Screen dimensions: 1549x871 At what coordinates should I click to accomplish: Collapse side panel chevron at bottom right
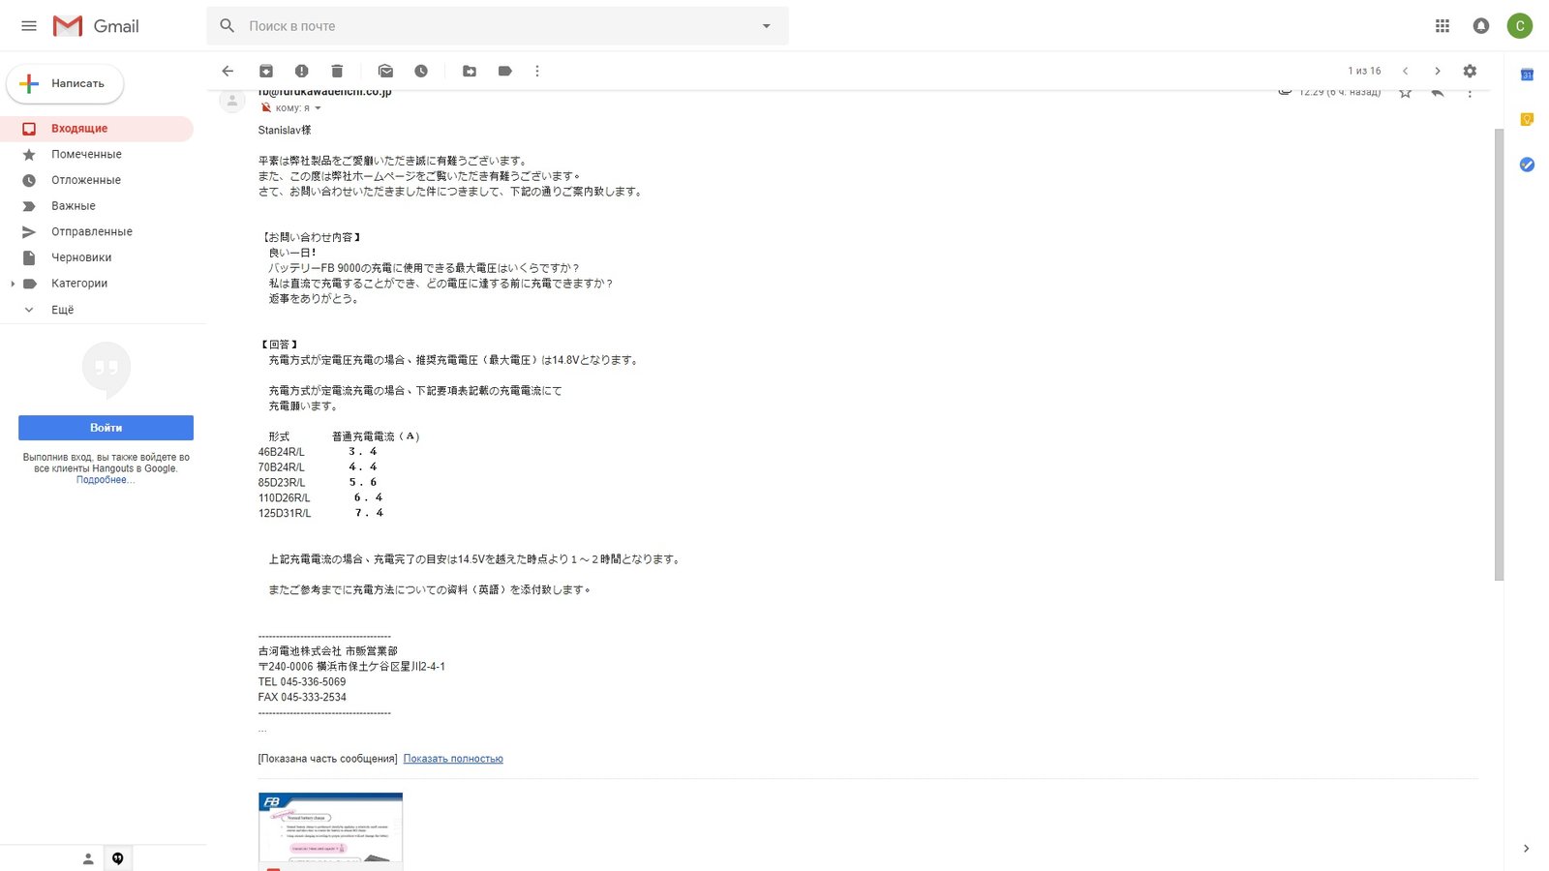(1527, 849)
